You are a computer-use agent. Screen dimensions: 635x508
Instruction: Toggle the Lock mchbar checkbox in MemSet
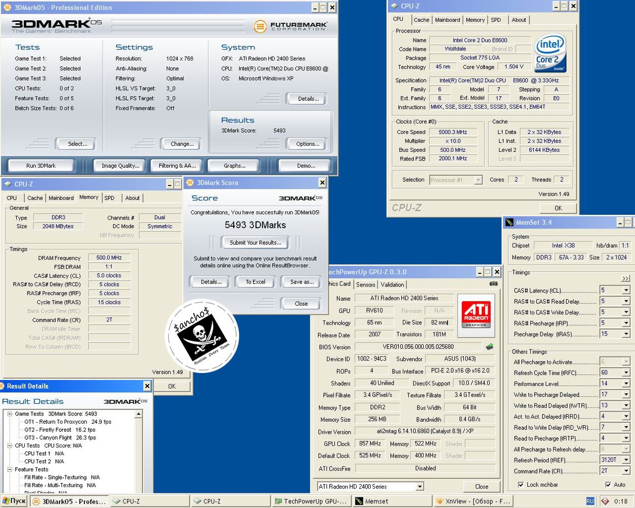pyautogui.click(x=521, y=485)
